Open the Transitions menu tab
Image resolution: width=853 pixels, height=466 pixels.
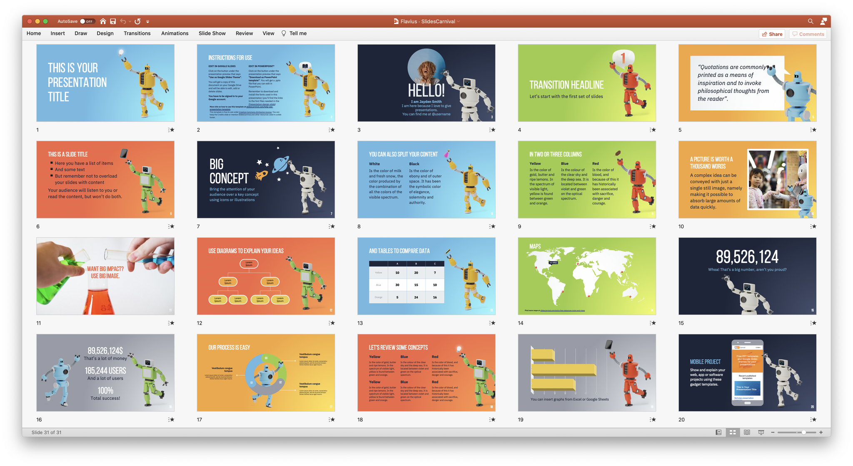point(136,33)
